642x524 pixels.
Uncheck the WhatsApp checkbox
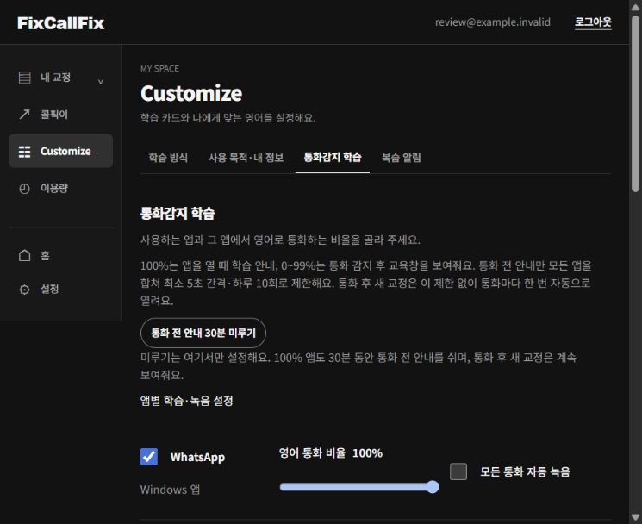click(149, 457)
